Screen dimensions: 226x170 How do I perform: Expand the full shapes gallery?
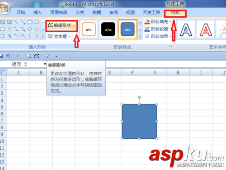[43, 36]
